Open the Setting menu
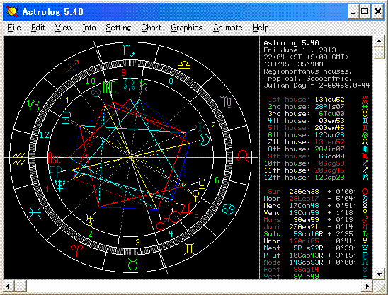Viewport: 388px width, 295px height. click(118, 28)
